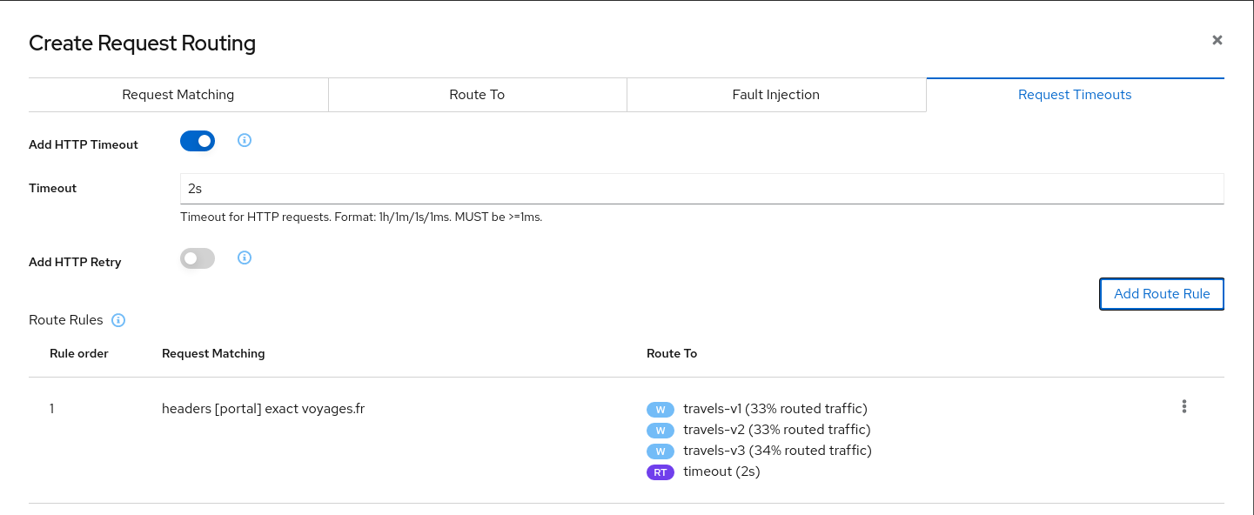1254x515 pixels.
Task: Open the Route To tab
Action: point(477,95)
